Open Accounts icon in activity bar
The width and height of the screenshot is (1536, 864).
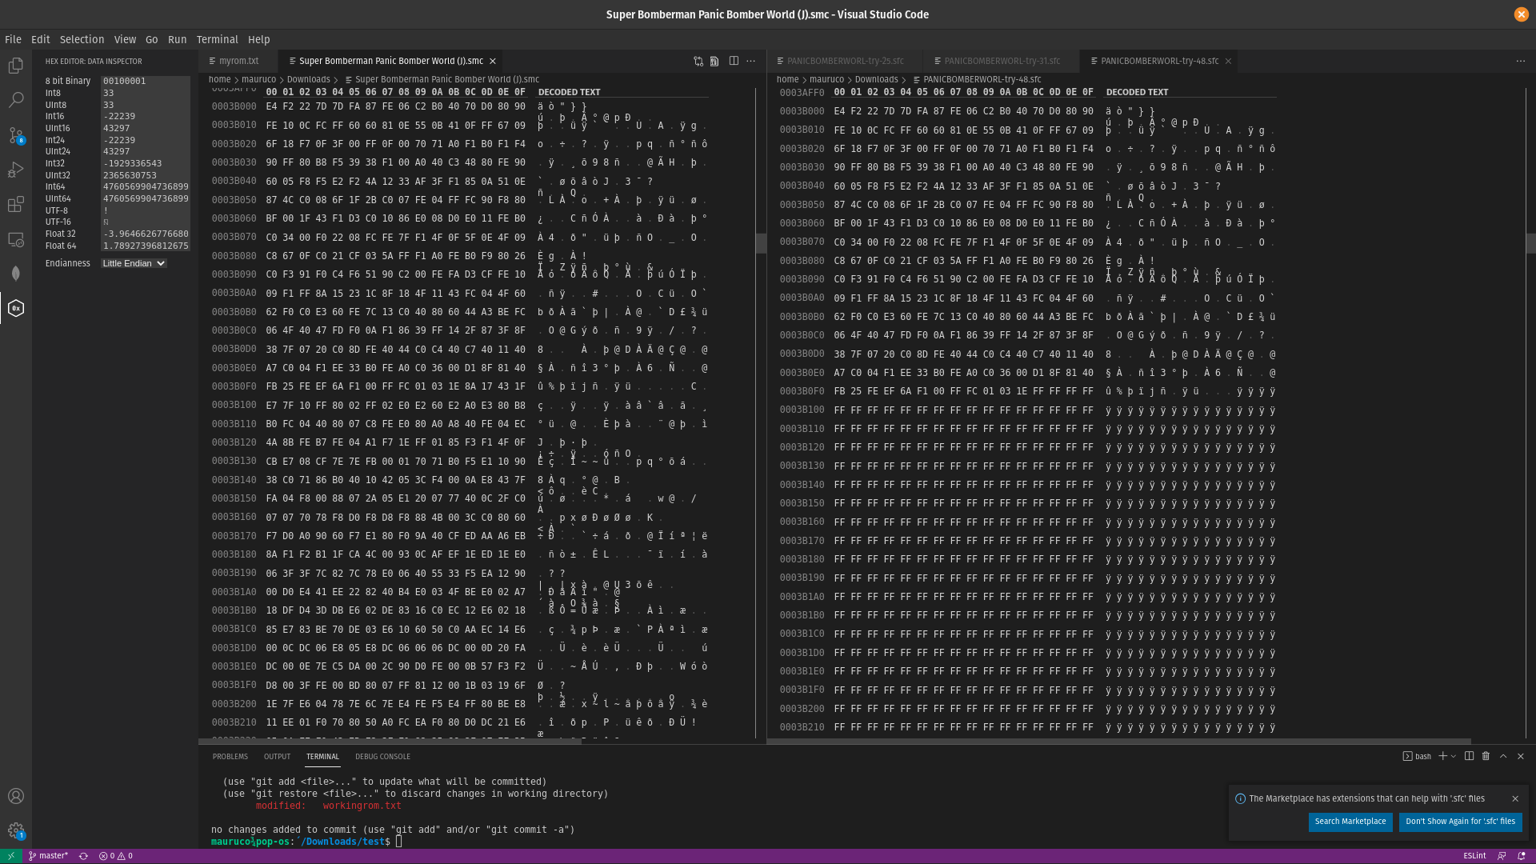click(x=16, y=796)
